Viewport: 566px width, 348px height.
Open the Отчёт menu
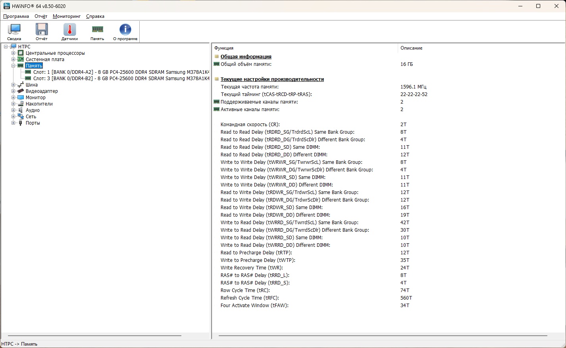[x=41, y=16]
